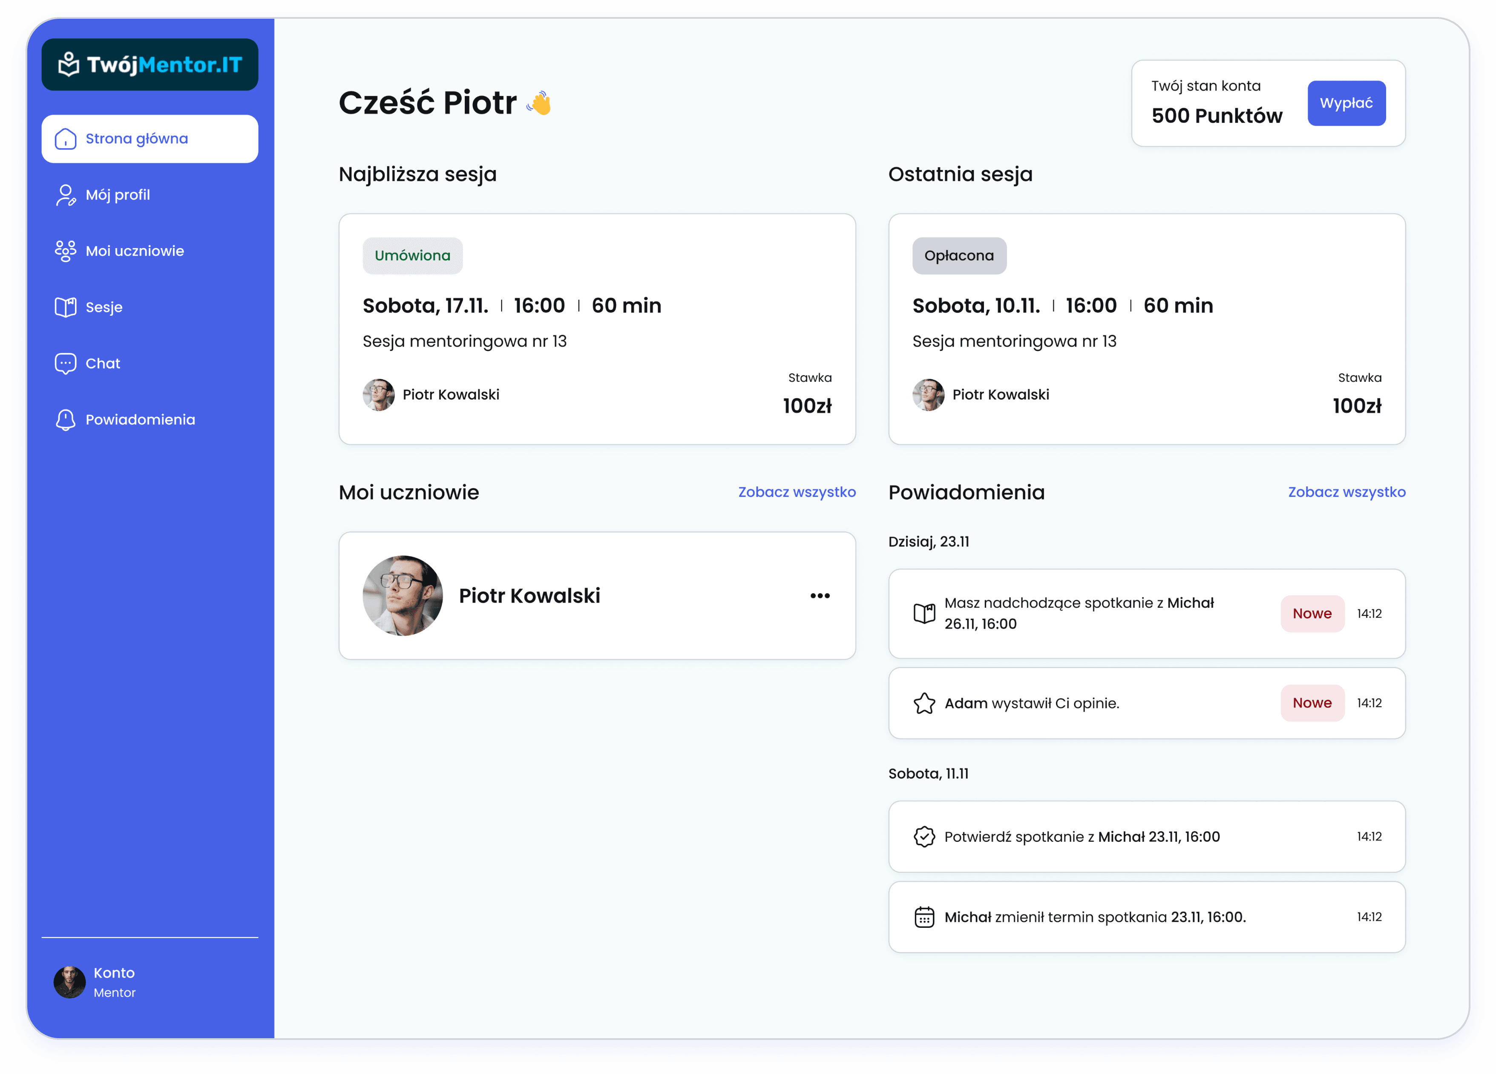
Task: Click Piotr Kowalski avatar in Ostatnia sesja
Action: point(928,395)
